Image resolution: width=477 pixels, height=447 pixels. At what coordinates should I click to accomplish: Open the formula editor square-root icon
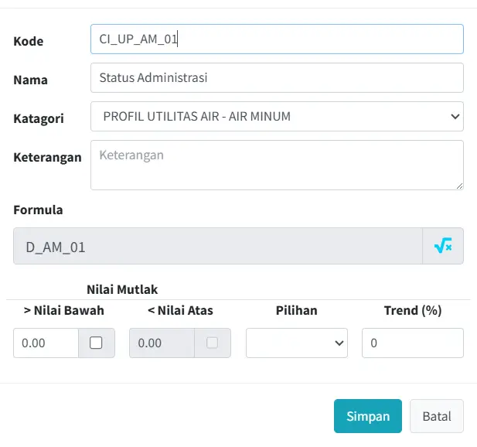[443, 247]
